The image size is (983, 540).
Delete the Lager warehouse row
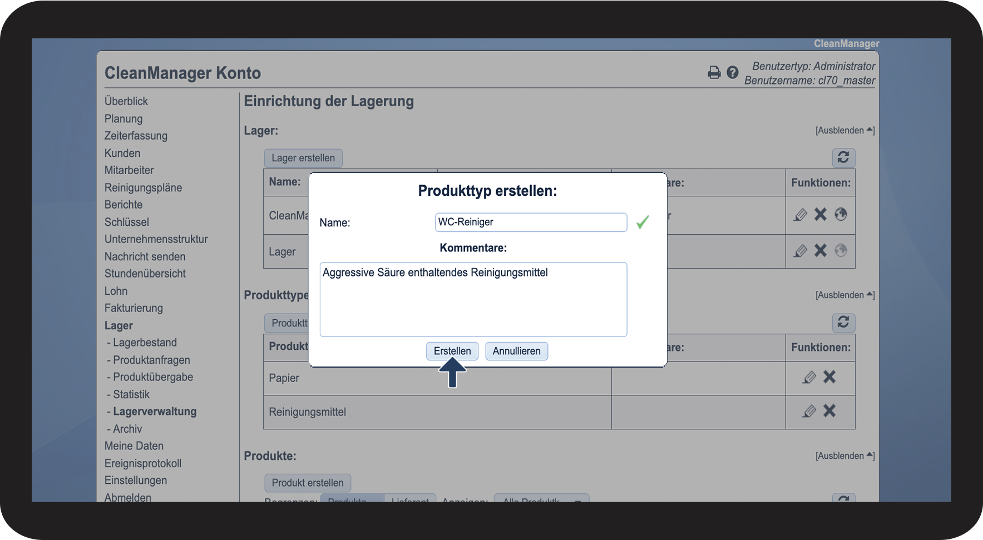point(821,251)
